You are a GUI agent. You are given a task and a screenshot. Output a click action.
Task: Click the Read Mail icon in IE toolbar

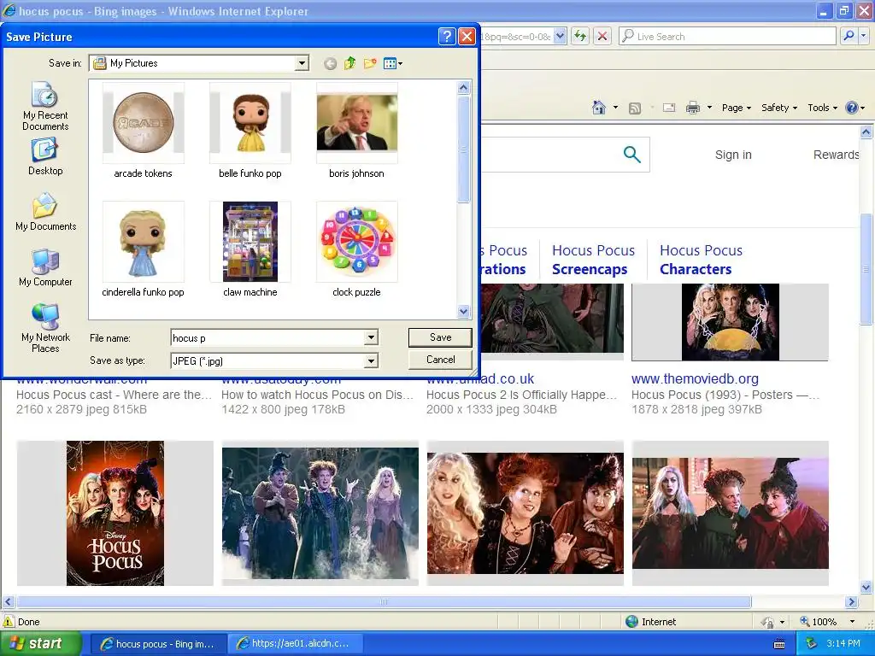pyautogui.click(x=669, y=108)
